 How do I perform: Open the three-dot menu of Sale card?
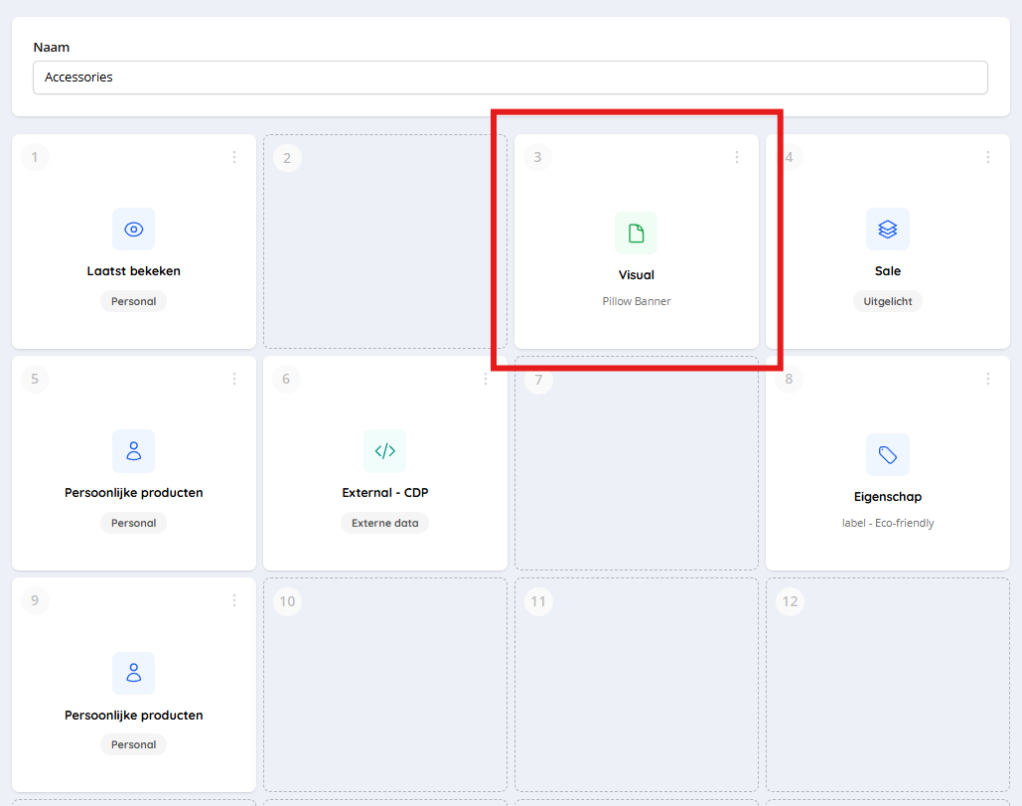(x=988, y=157)
